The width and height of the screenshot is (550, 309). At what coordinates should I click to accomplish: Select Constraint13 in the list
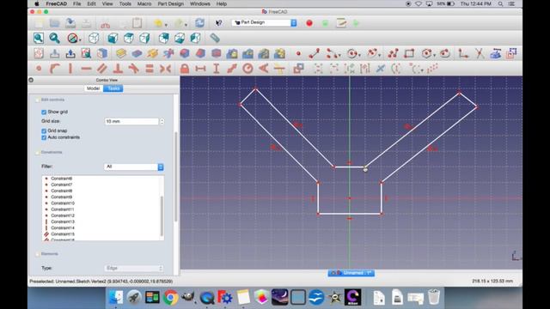[63, 221]
